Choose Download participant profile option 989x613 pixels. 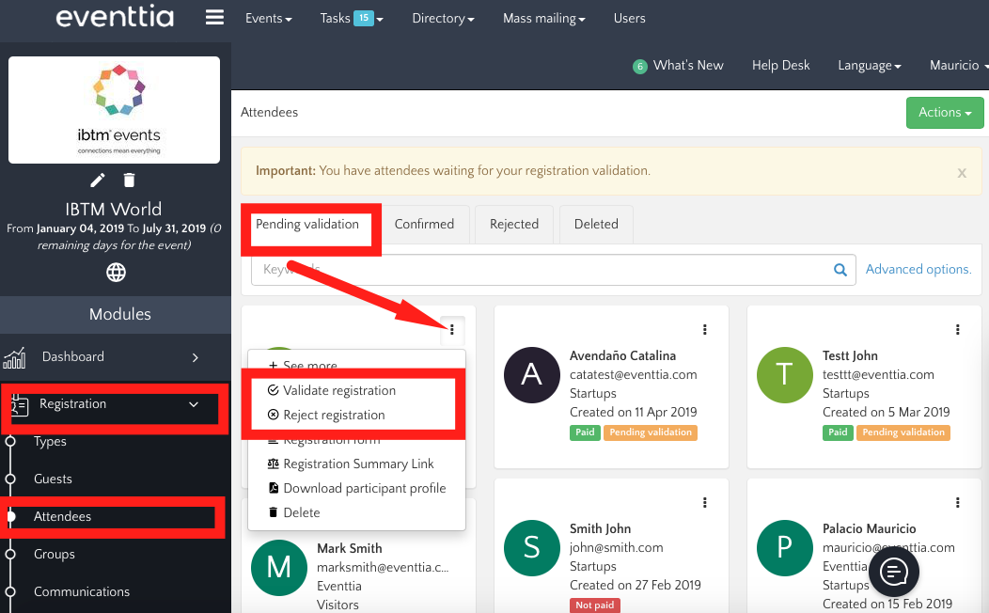(364, 488)
